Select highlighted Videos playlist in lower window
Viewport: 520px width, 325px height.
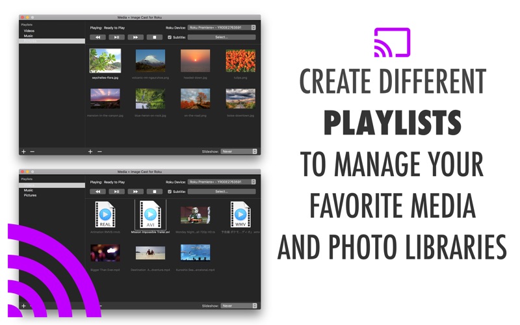coord(52,185)
